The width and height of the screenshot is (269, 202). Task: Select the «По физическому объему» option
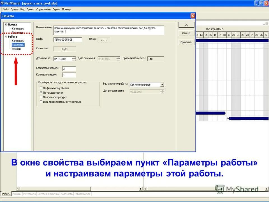click(41, 88)
